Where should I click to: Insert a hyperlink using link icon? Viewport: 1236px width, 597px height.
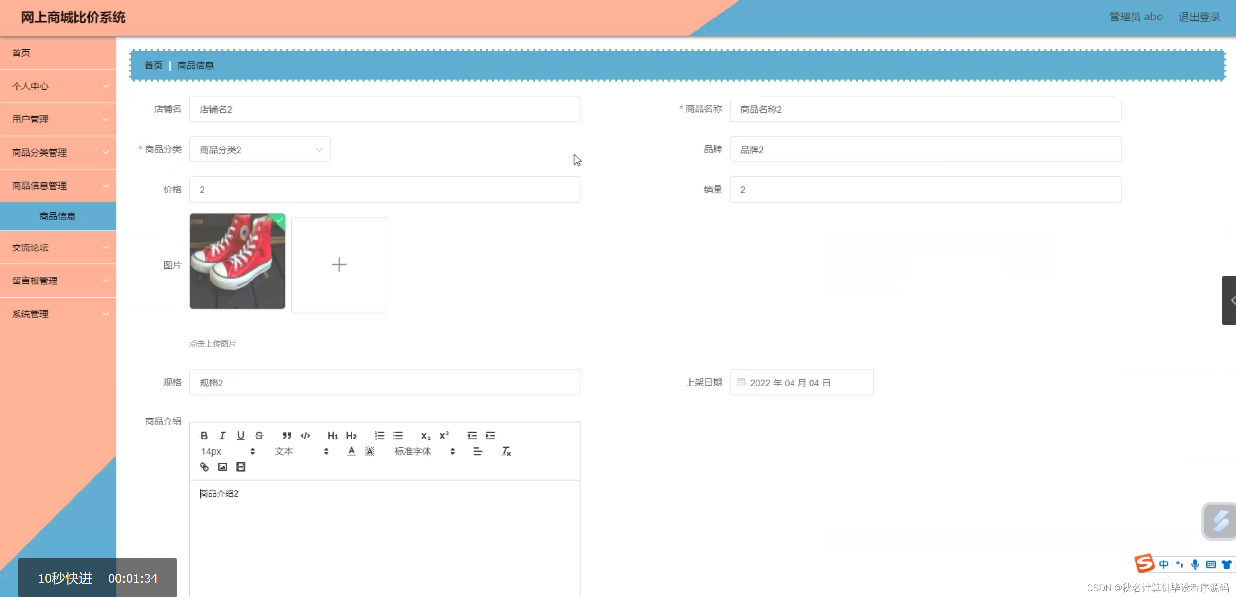pyautogui.click(x=204, y=467)
